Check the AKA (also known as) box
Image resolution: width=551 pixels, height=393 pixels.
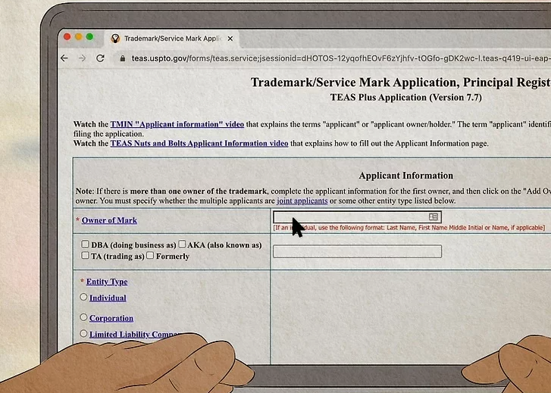coord(182,244)
